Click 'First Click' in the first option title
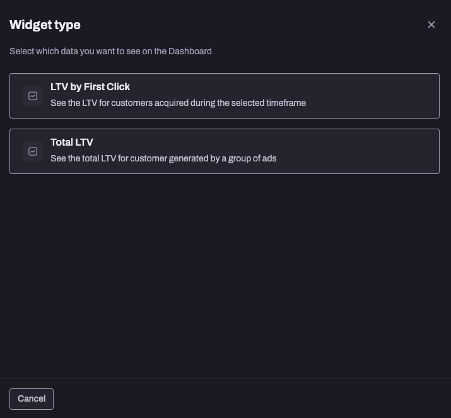Viewport: 451px width, 418px height. [107, 87]
